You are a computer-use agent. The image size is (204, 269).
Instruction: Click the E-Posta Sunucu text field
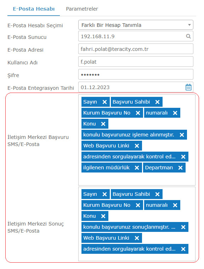131,36
